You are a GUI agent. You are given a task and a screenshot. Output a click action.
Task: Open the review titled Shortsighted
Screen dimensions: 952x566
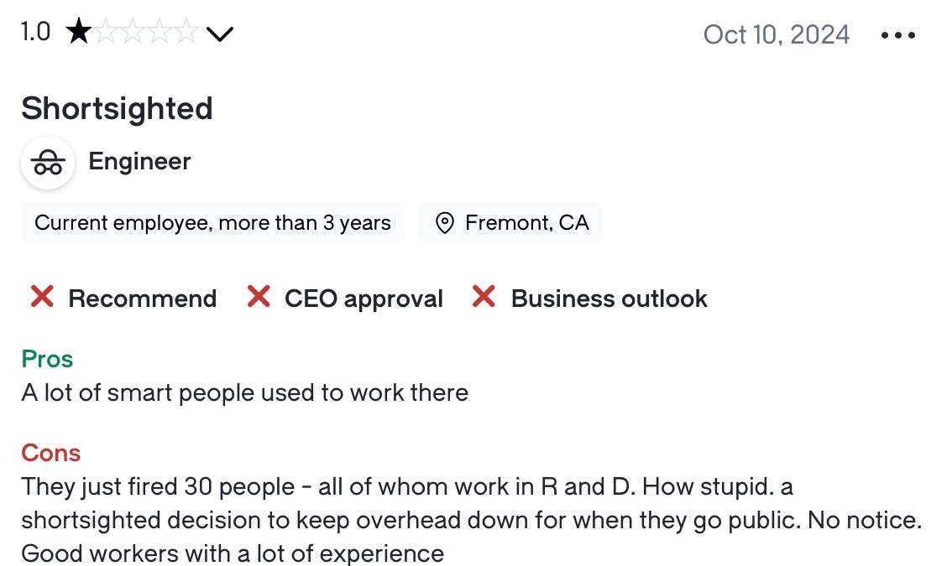coord(117,109)
